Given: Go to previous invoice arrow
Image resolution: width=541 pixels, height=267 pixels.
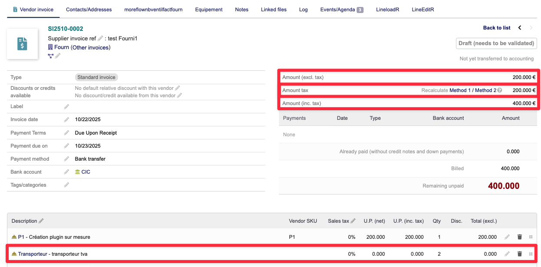Looking at the screenshot, I should (520, 28).
